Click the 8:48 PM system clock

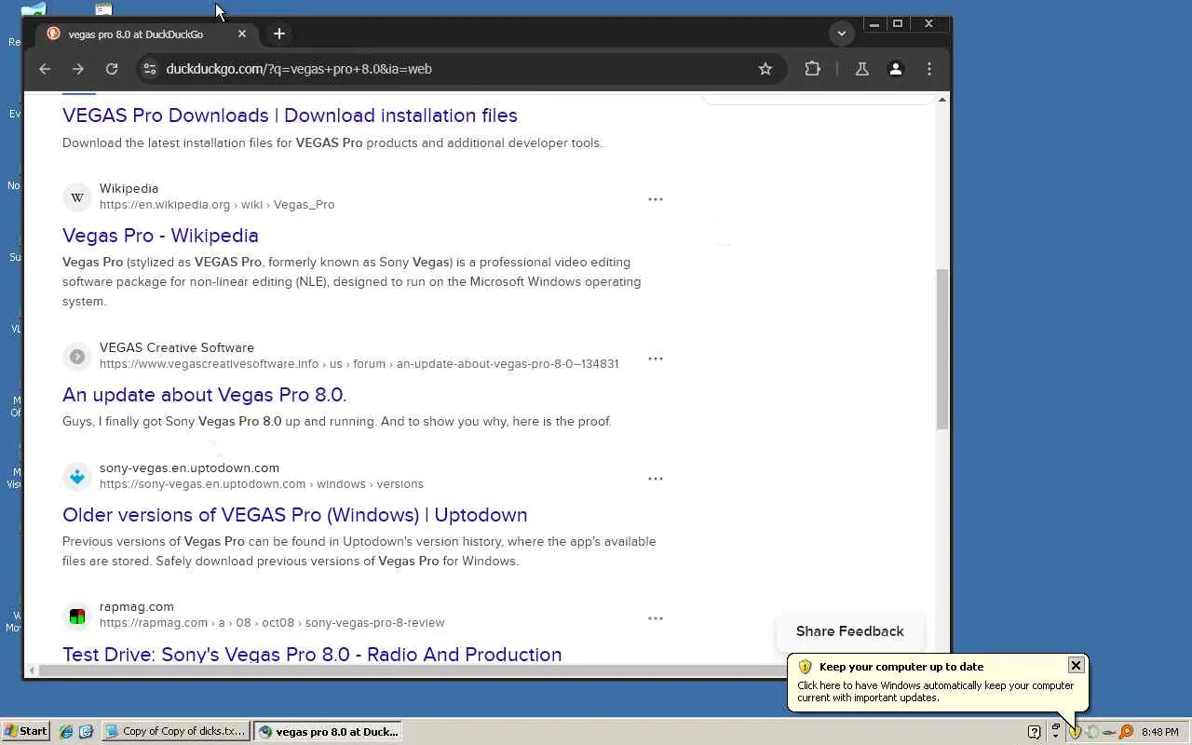1160,732
